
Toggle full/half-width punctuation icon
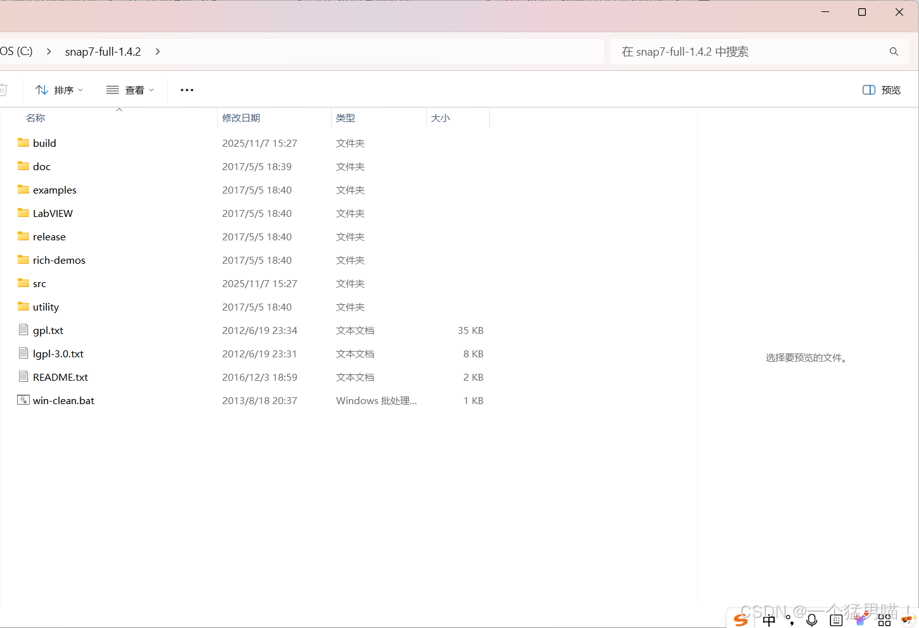790,620
